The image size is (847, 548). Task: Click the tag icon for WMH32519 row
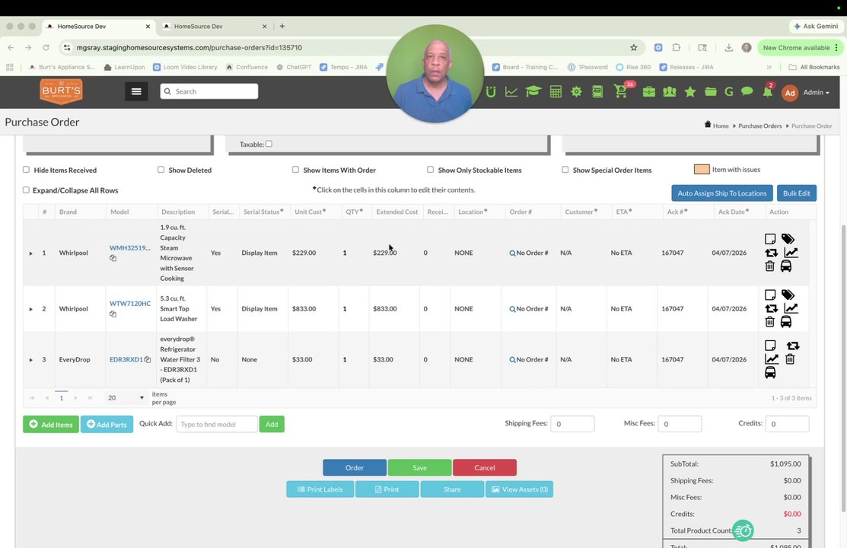click(788, 239)
